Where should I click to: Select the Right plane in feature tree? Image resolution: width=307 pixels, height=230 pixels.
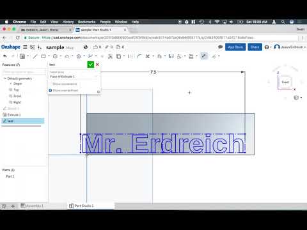17,102
